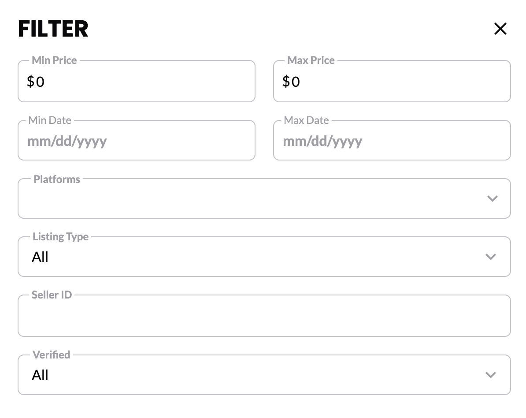Click the Seller ID label
The image size is (526, 418).
click(52, 295)
